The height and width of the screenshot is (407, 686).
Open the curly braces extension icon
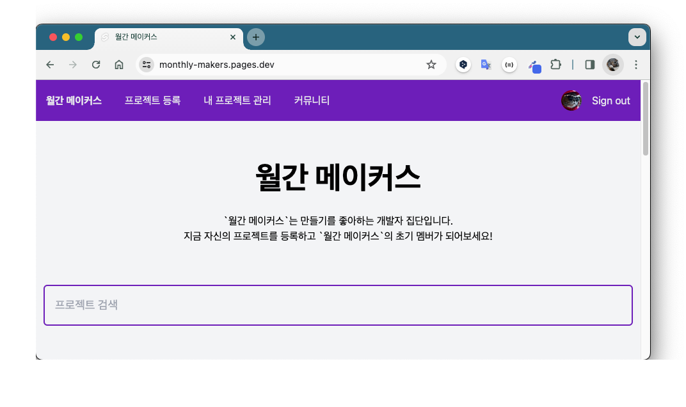509,65
